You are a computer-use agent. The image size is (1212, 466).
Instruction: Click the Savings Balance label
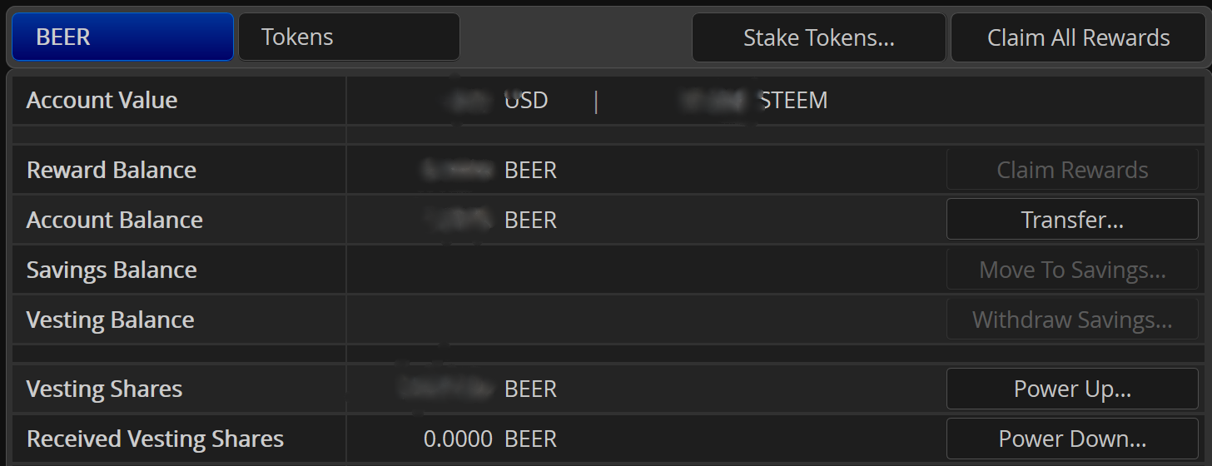point(112,270)
